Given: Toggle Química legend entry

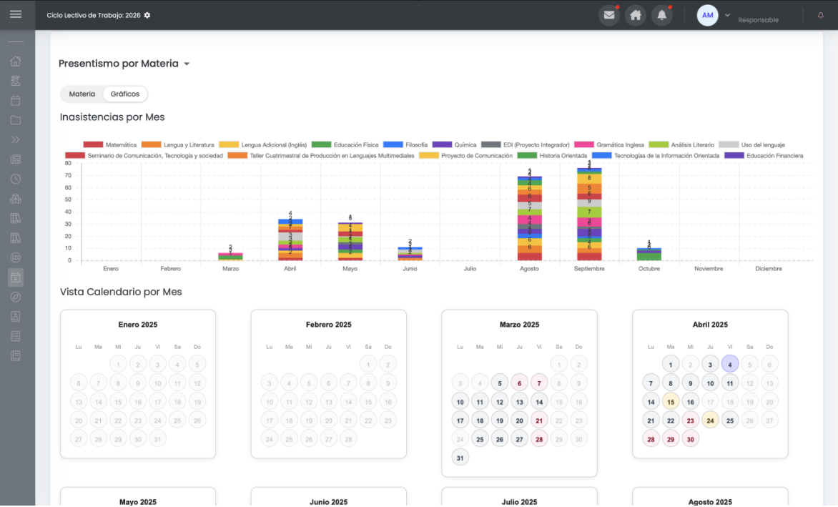Looking at the screenshot, I should click(x=454, y=144).
